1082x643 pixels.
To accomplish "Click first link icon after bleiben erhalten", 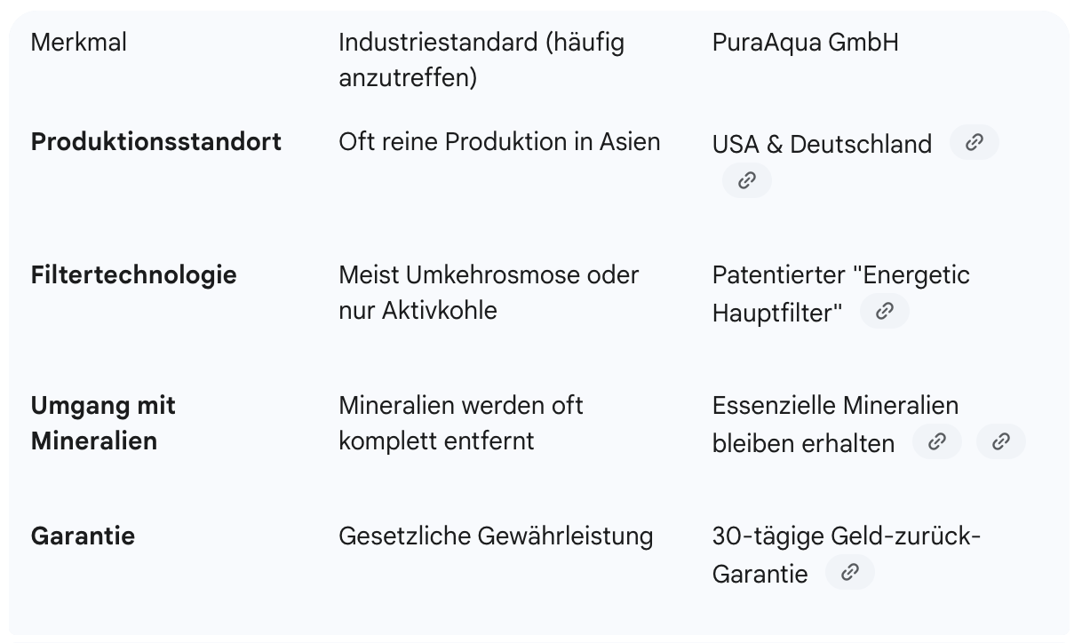I will [937, 441].
